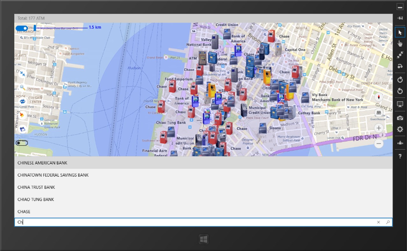Click the Vly Bank map label
407x251 pixels.
(320, 95)
